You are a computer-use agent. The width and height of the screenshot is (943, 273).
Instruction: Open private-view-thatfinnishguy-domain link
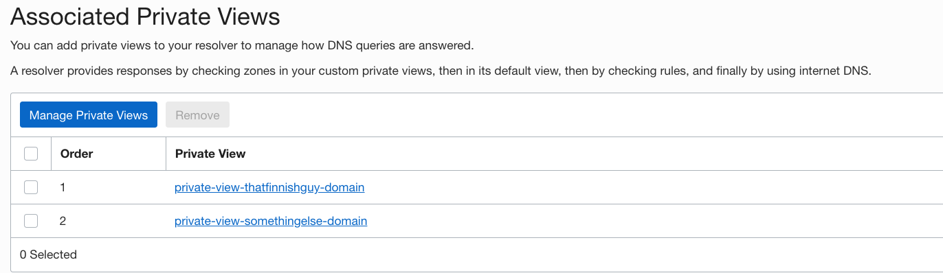click(x=269, y=187)
